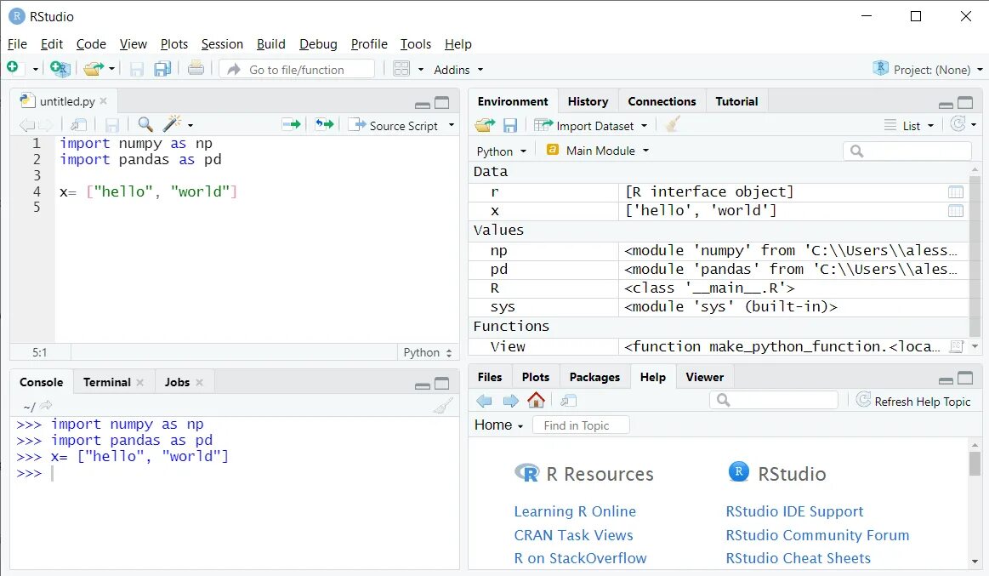
Task: Switch language using Python dropdown
Action: pyautogui.click(x=502, y=151)
